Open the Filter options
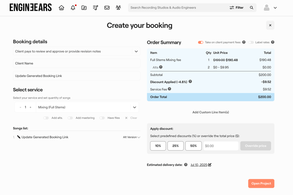293x195 pixels. (x=236, y=8)
